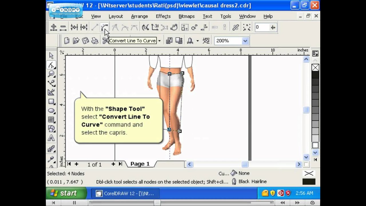
Task: Click the Print icon
Action: (x=95, y=41)
